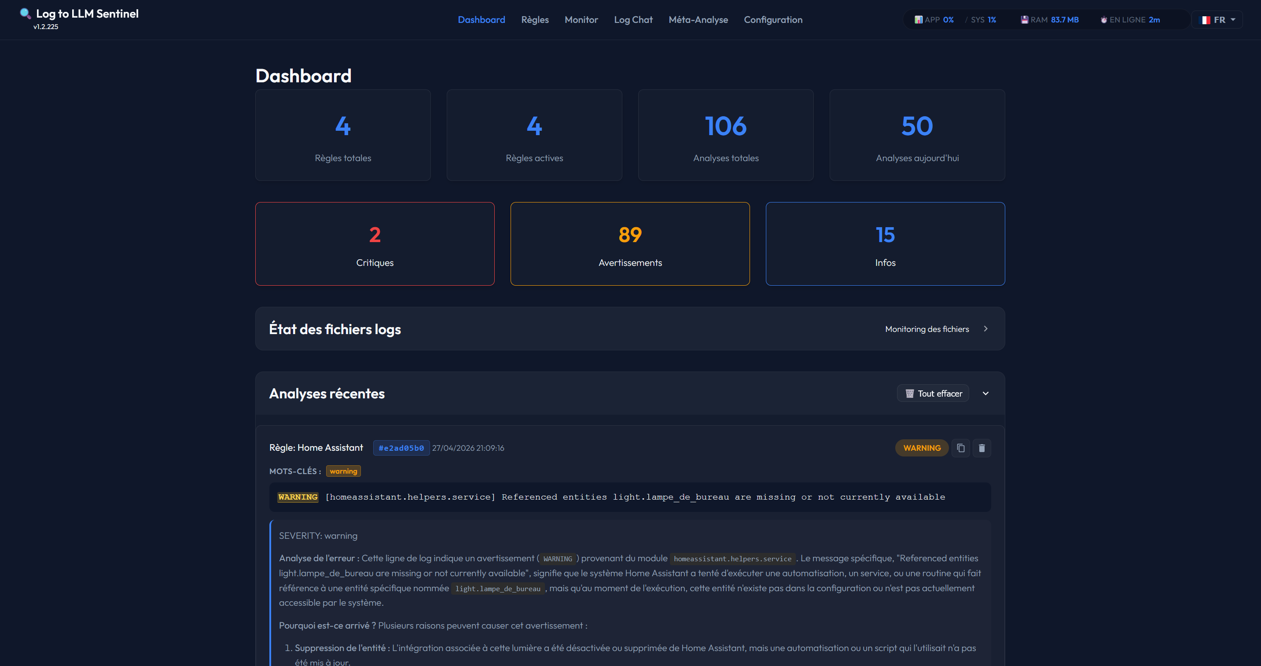Click the EN LIGNE 2m uptime
The image size is (1261, 666).
coord(1154,19)
